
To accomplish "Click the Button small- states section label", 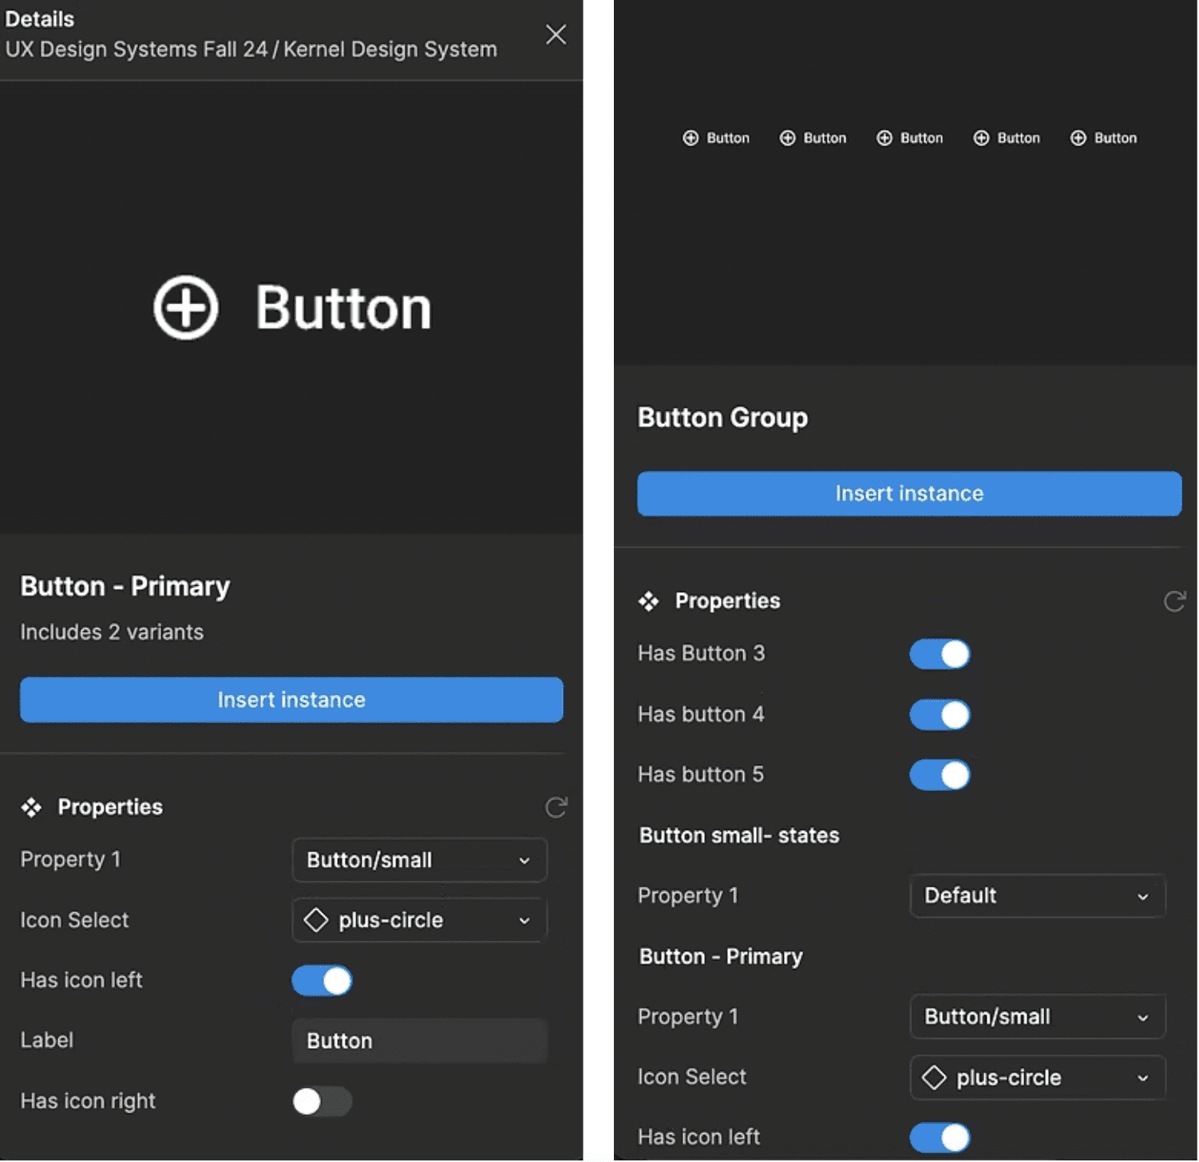I will [x=739, y=836].
